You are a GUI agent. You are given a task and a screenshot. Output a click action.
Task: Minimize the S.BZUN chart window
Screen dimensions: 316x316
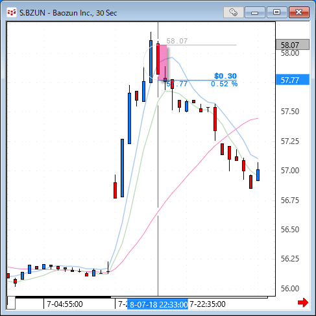click(x=255, y=12)
